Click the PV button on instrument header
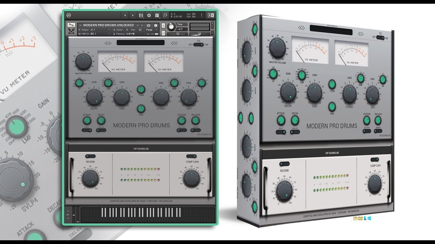The width and height of the screenshot is (435, 244). pos(212,33)
